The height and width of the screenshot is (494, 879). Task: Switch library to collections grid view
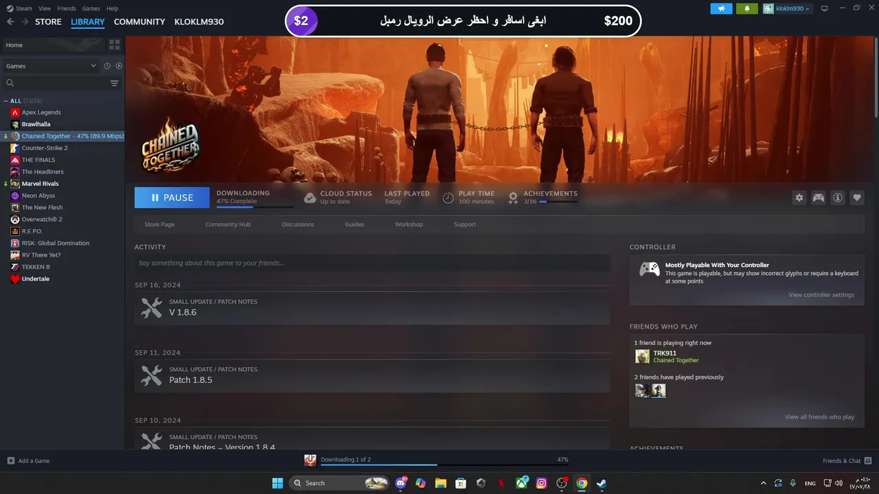(114, 45)
